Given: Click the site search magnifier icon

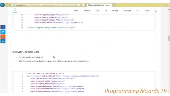Looking at the screenshot, I should click(156, 11).
